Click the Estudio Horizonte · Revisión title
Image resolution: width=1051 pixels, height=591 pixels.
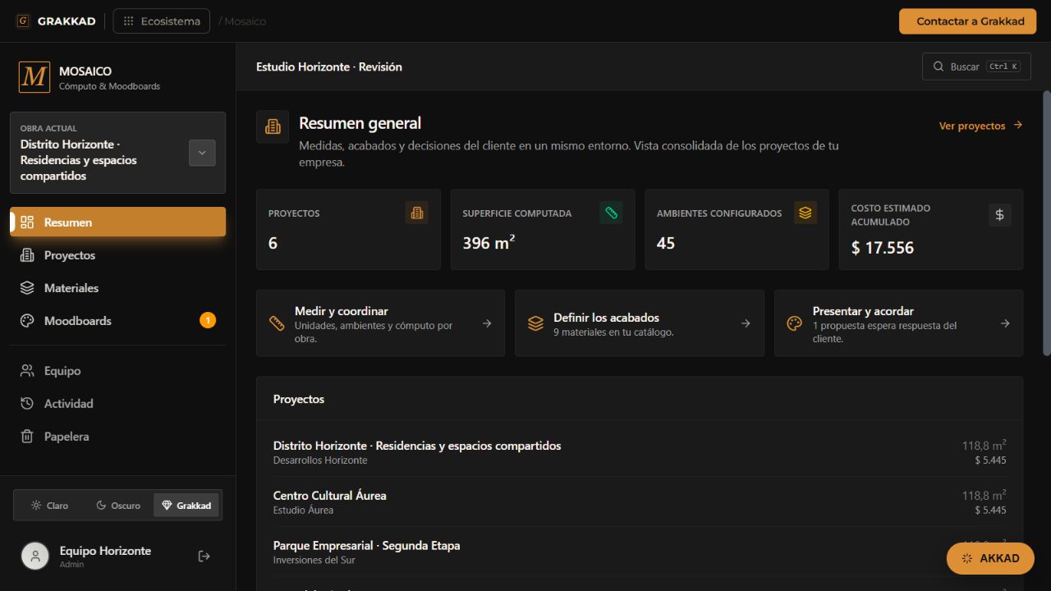(329, 66)
